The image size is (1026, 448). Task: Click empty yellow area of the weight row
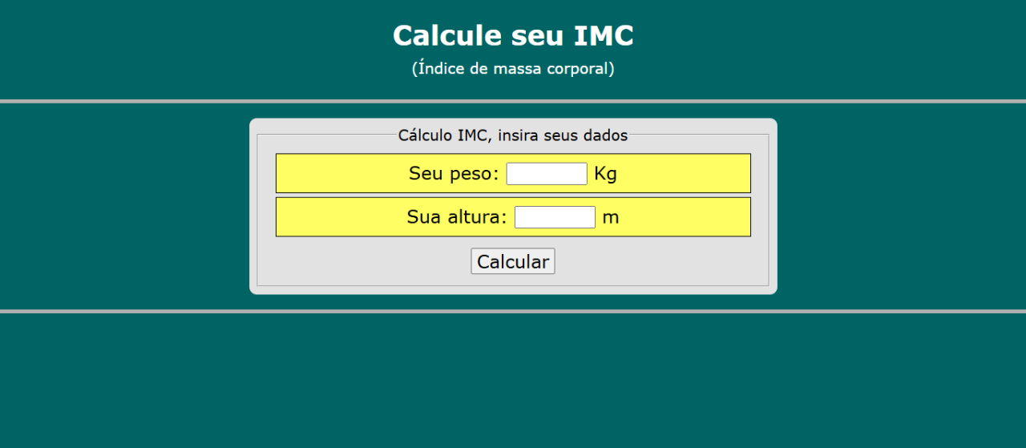337,174
